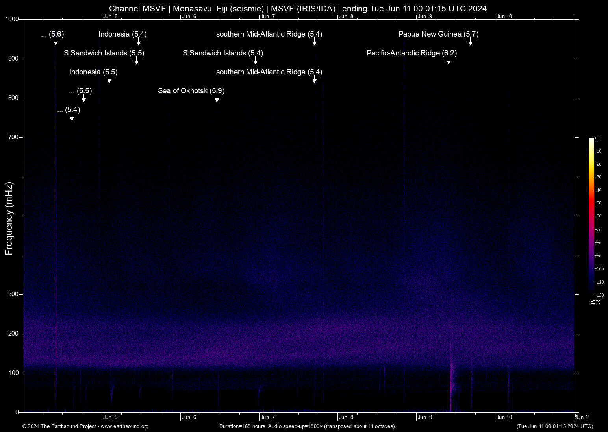608x432 pixels.
Task: Click the Indonesia (5.5) event label
Action: 93,72
